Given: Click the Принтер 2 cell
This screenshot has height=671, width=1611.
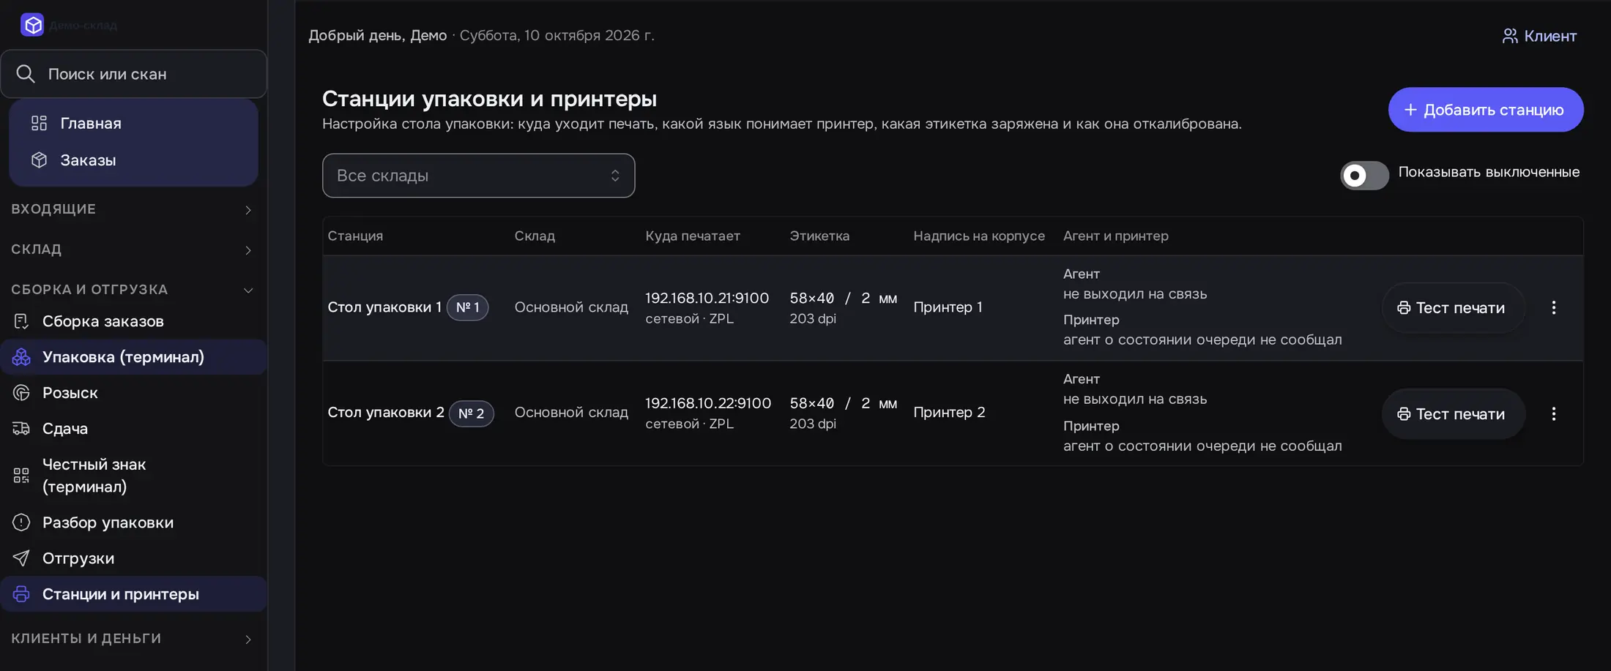Looking at the screenshot, I should pos(949,413).
